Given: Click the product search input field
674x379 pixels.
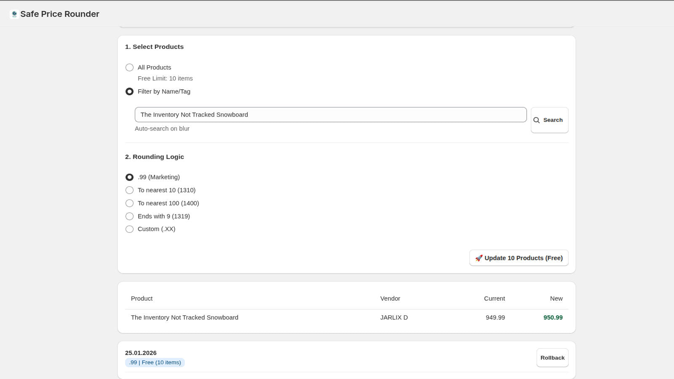Looking at the screenshot, I should click(331, 115).
